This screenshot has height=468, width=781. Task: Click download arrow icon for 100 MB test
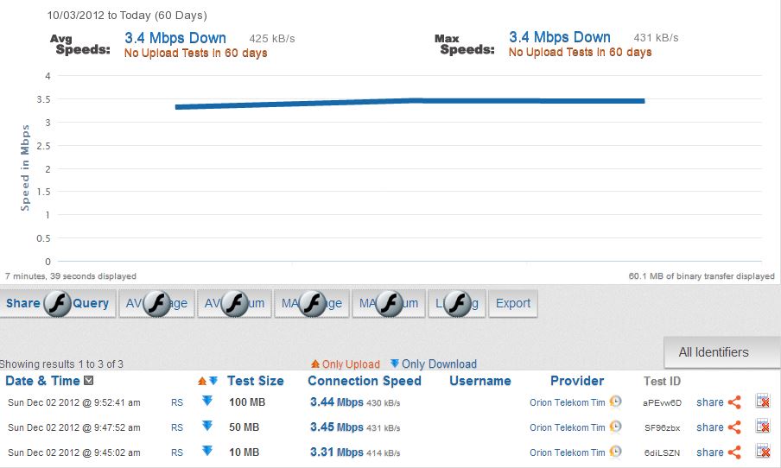(207, 401)
